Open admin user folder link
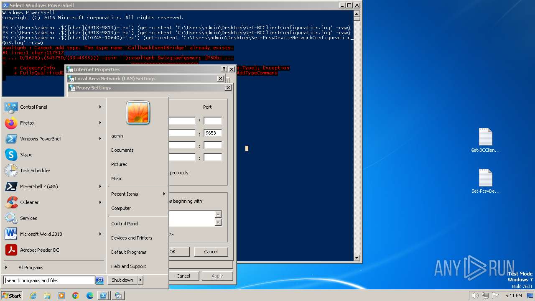The width and height of the screenshot is (535, 301). tap(117, 136)
